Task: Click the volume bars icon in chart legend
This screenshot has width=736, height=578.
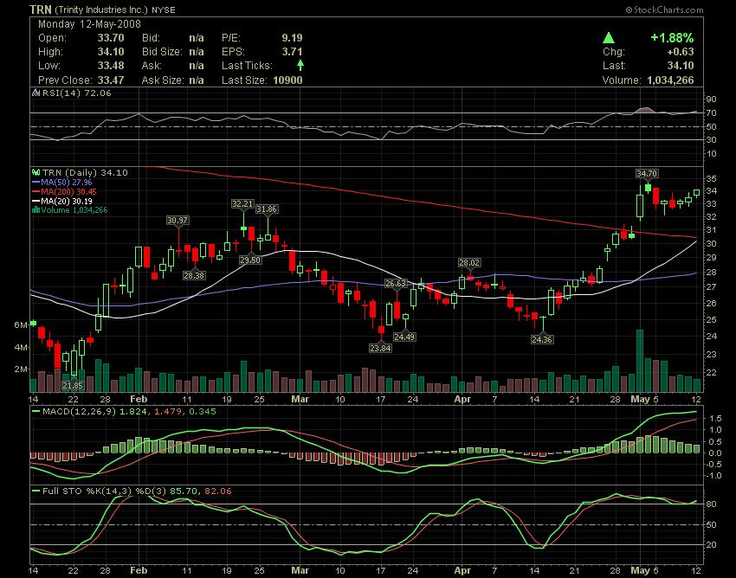Action: coord(36,209)
